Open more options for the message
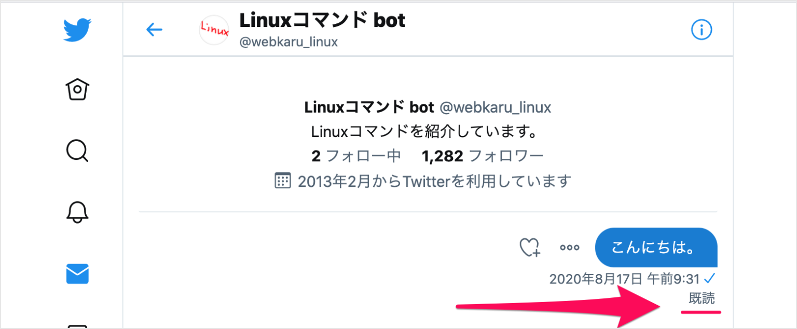 569,248
